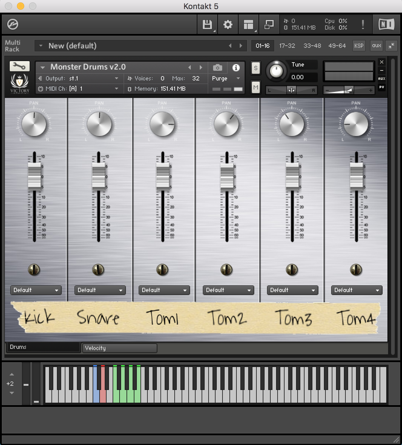Open the wrench instrument edit icon
The image size is (402, 445).
tap(20, 66)
